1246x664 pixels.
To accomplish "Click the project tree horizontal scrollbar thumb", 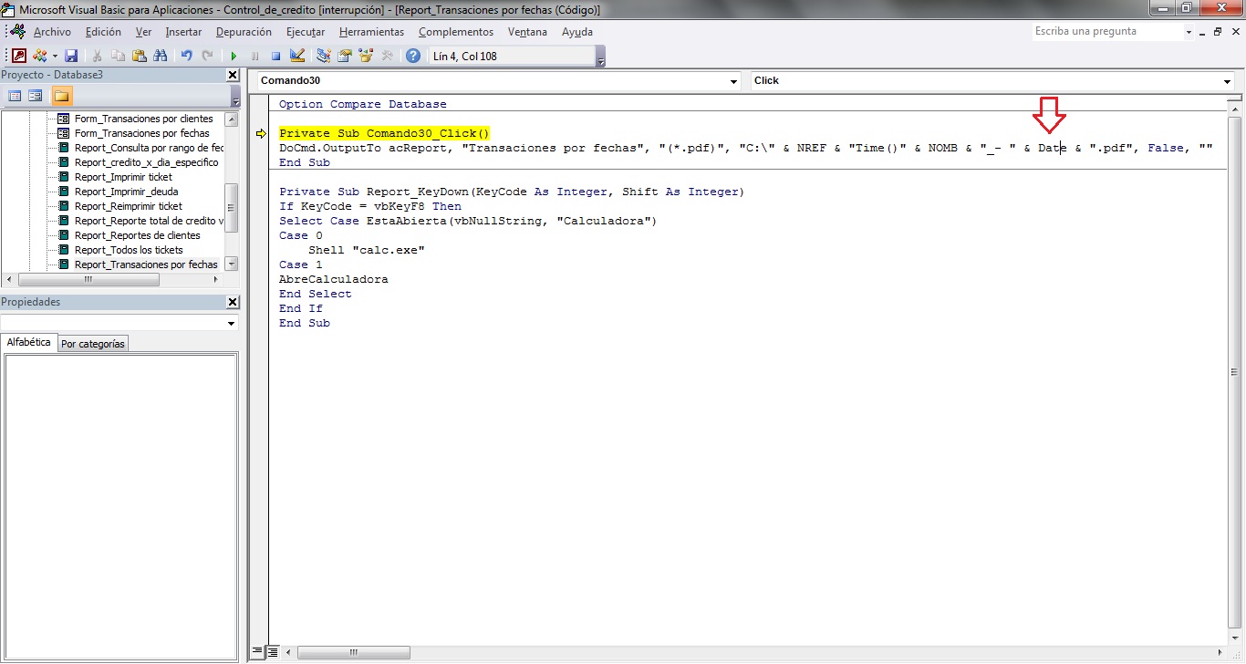I will (88, 280).
